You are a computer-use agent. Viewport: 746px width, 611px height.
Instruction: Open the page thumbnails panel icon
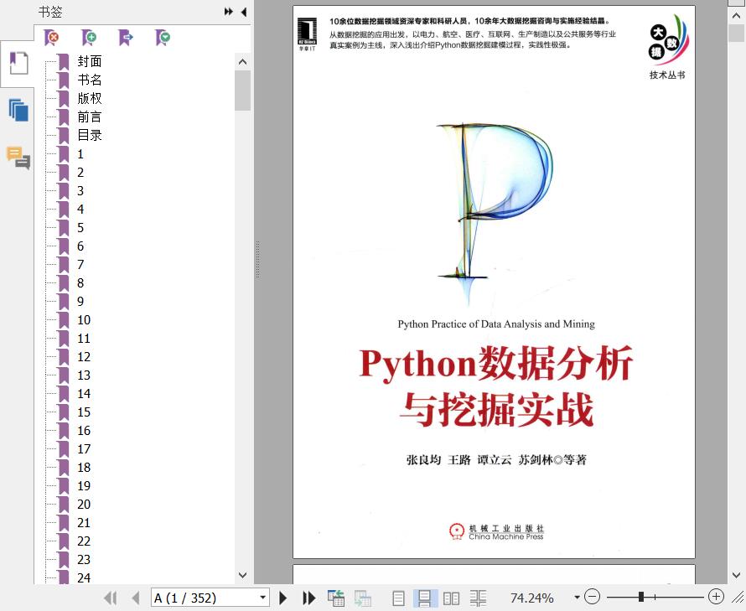coord(18,110)
